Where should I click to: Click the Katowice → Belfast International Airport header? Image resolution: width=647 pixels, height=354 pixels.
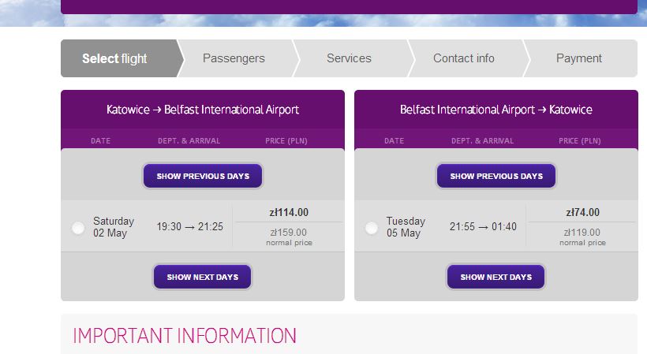pyautogui.click(x=203, y=110)
